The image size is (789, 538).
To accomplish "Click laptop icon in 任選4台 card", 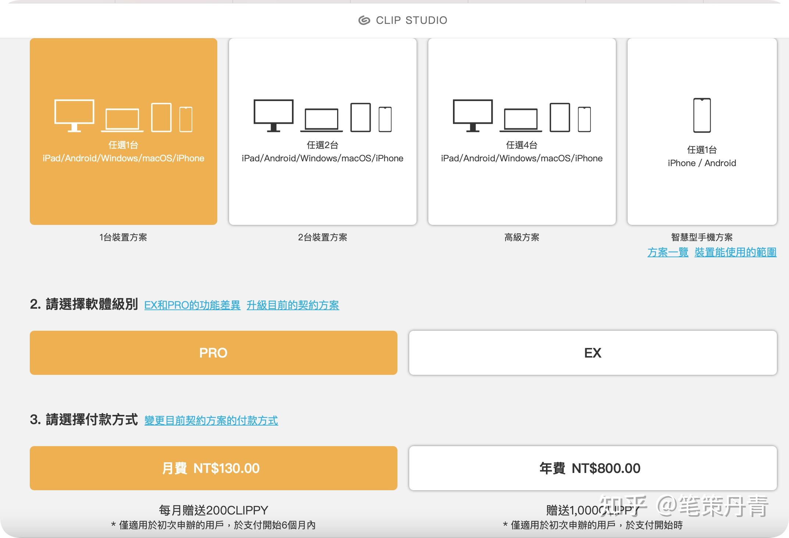I will [x=521, y=120].
